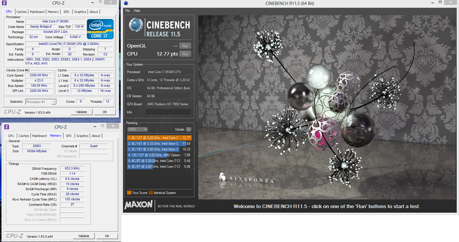This screenshot has height=242, width=459.
Task: Select ranking row 6: 4C/8T @ 2.80 GHz
Action: (x=159, y=167)
